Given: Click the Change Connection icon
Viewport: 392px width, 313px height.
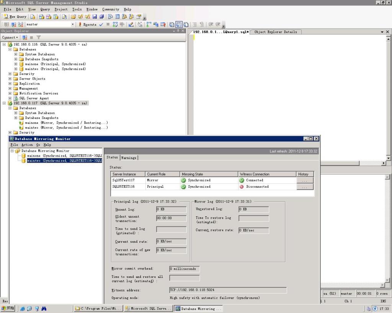Looking at the screenshot, I should 21,24.
